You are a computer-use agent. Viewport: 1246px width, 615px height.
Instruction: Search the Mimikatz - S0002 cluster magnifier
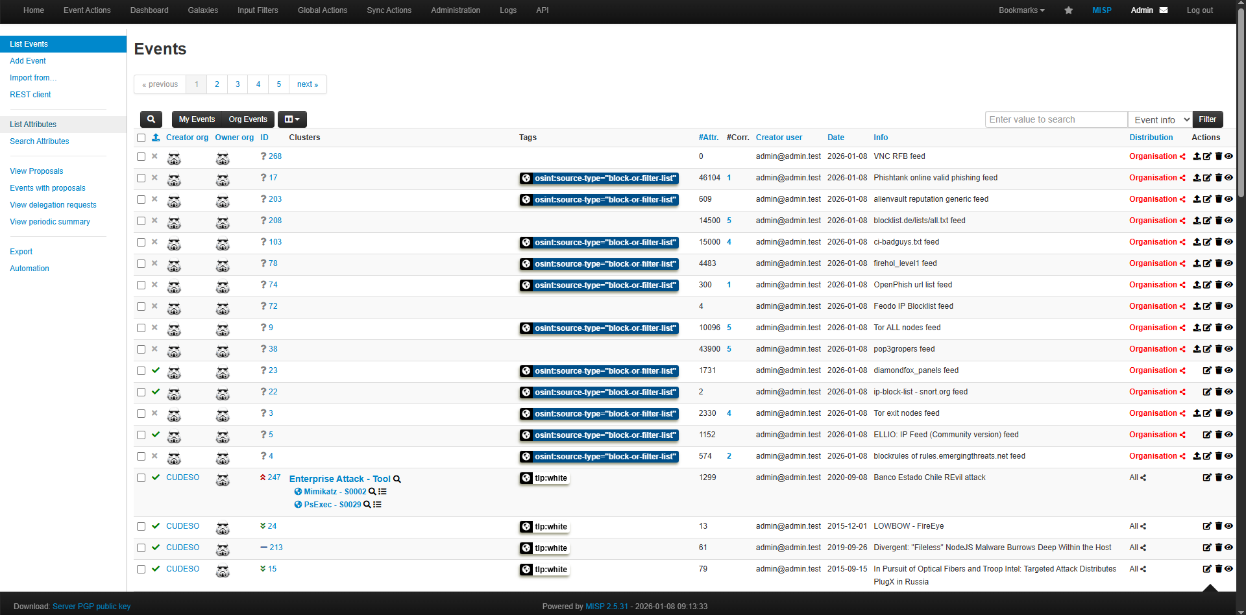click(x=372, y=492)
